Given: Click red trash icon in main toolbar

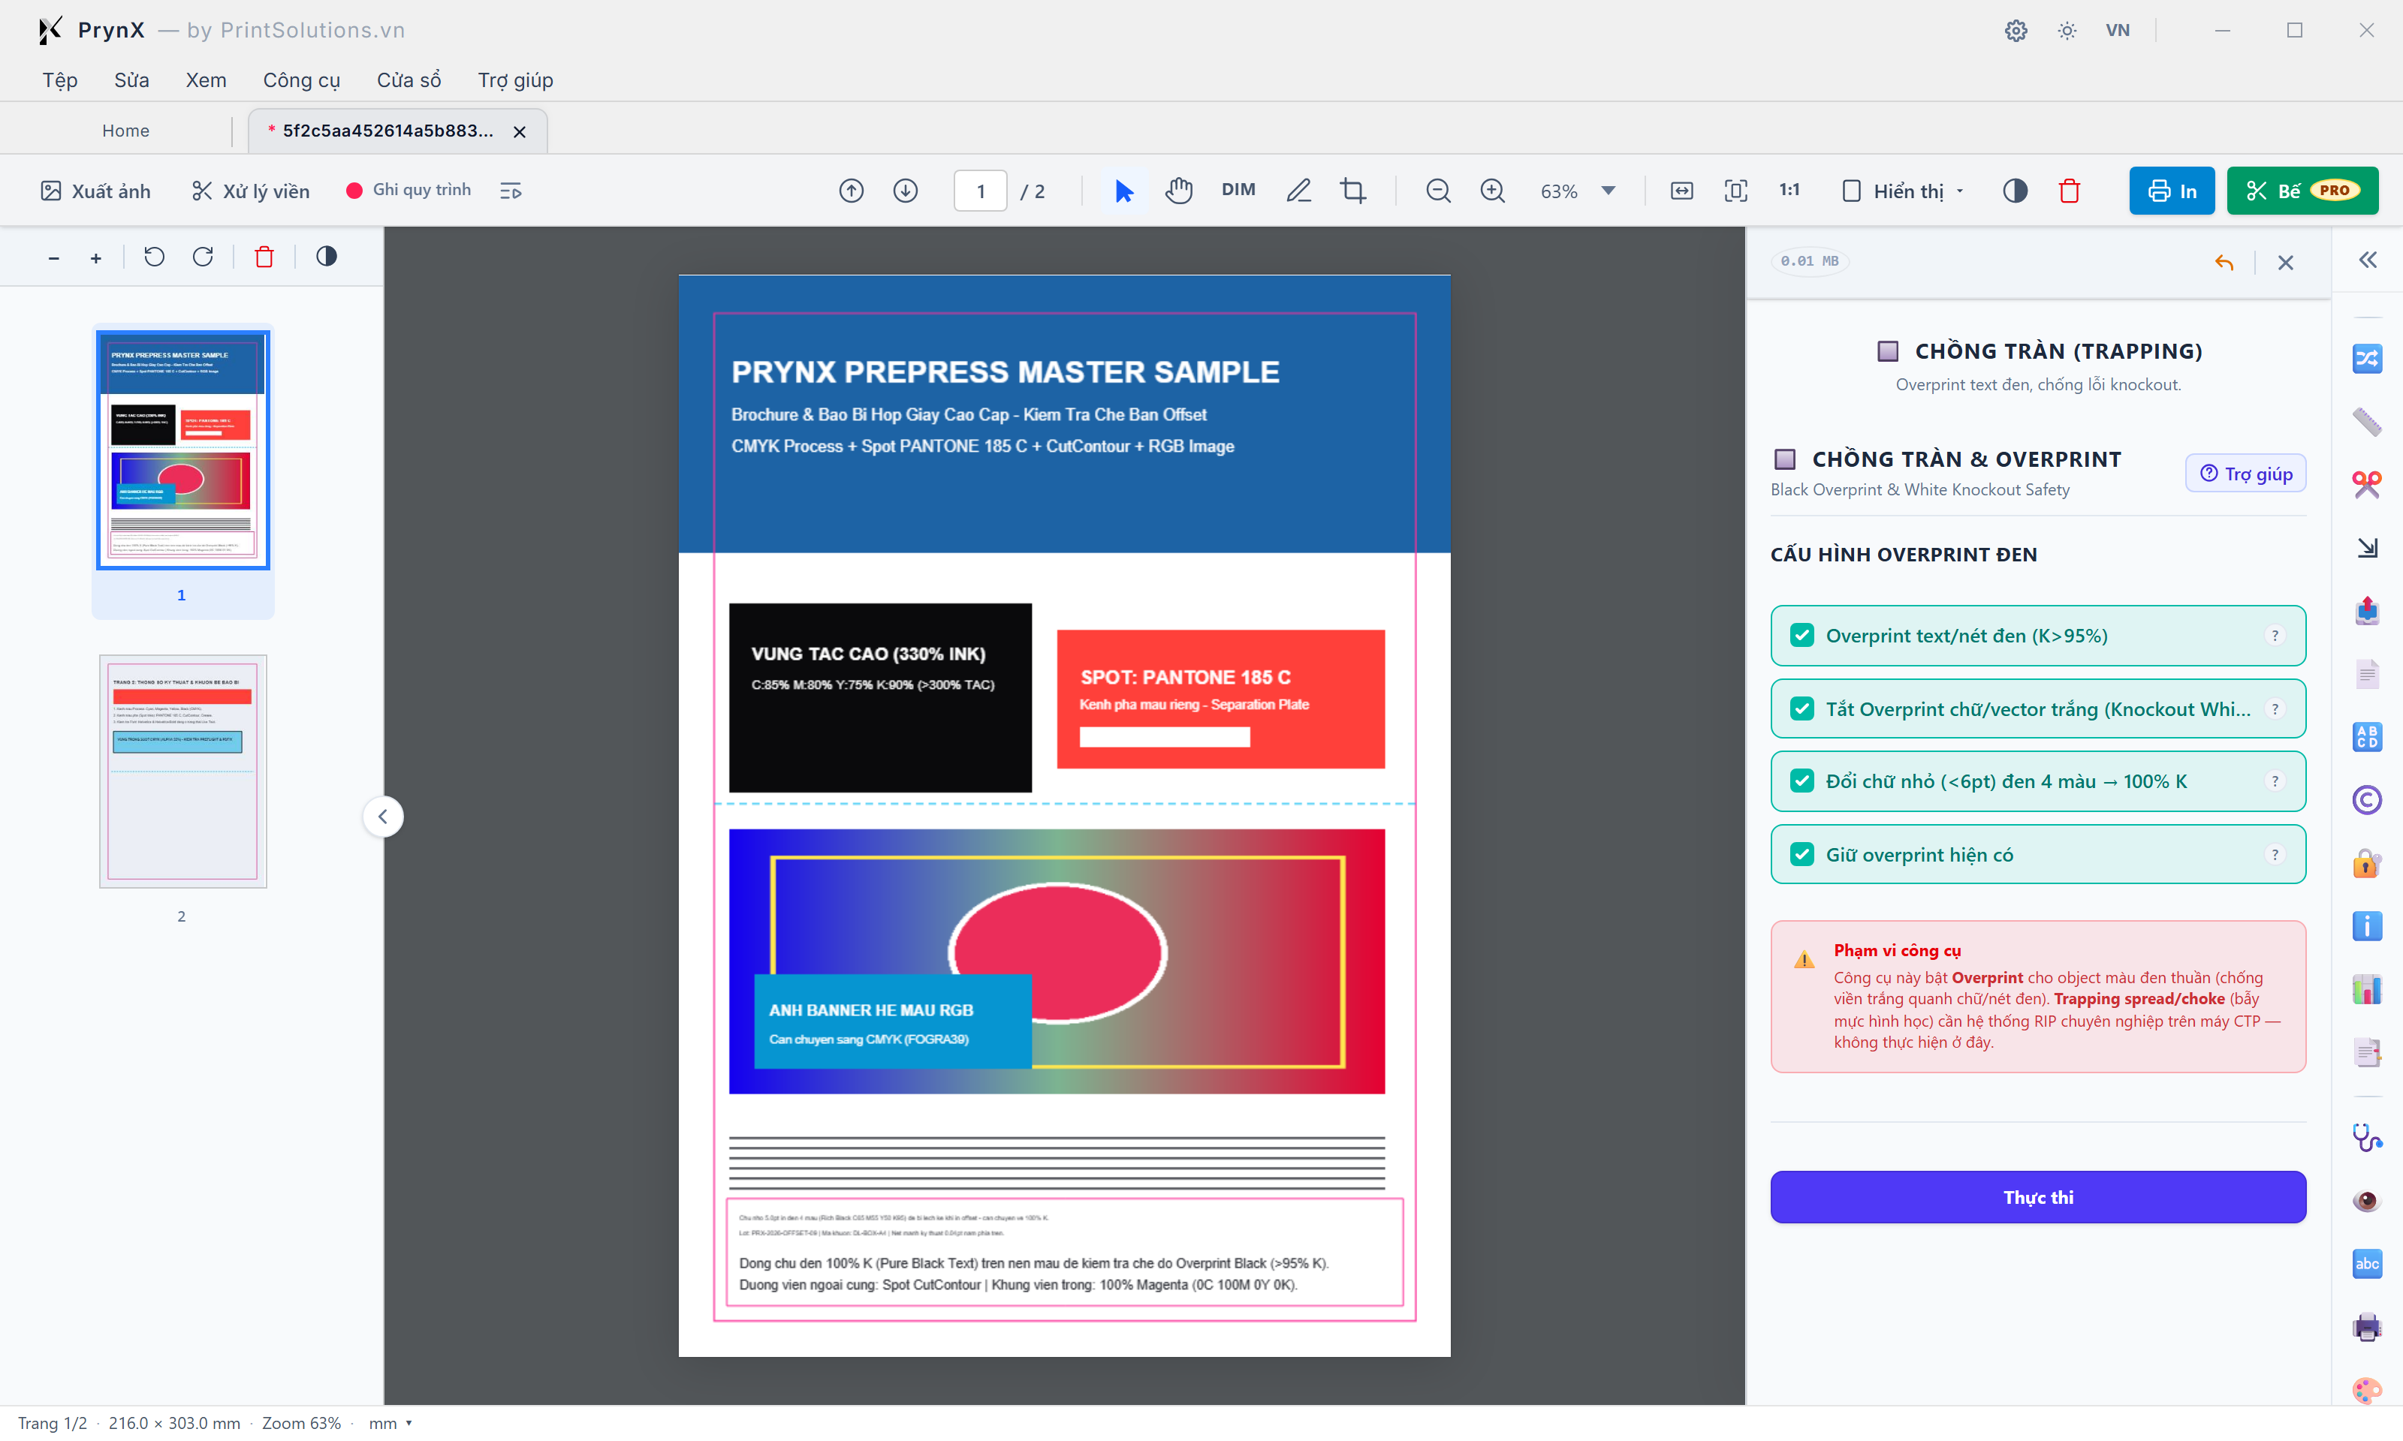Looking at the screenshot, I should pos(2069,191).
